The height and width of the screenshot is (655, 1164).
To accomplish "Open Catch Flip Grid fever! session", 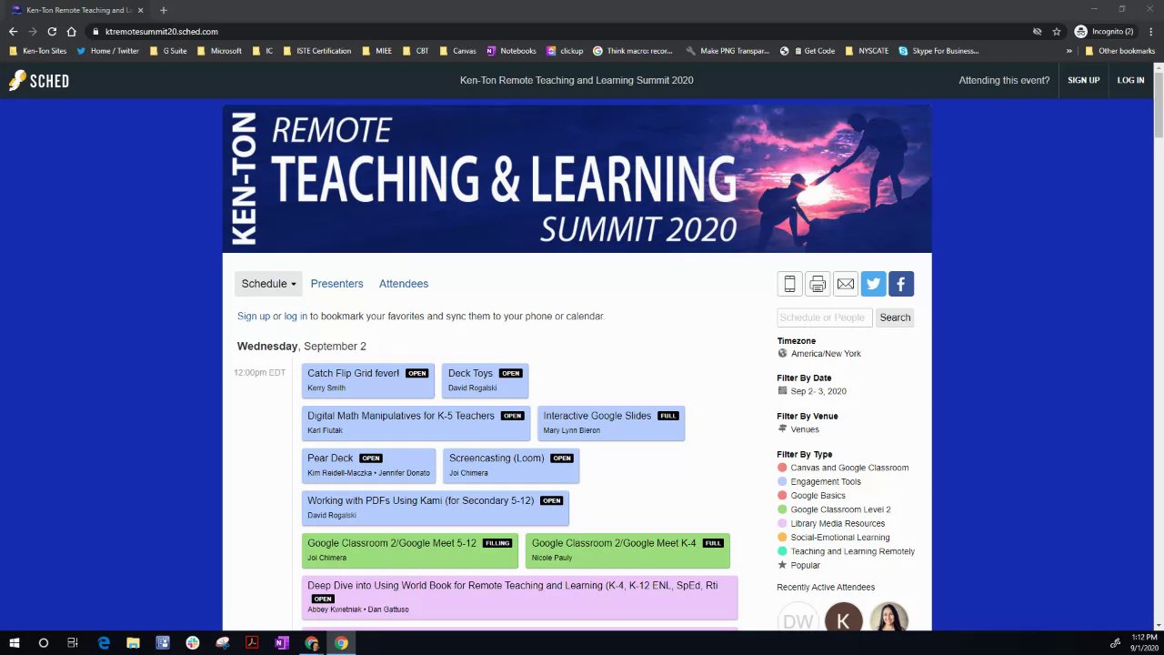I will click(368, 380).
